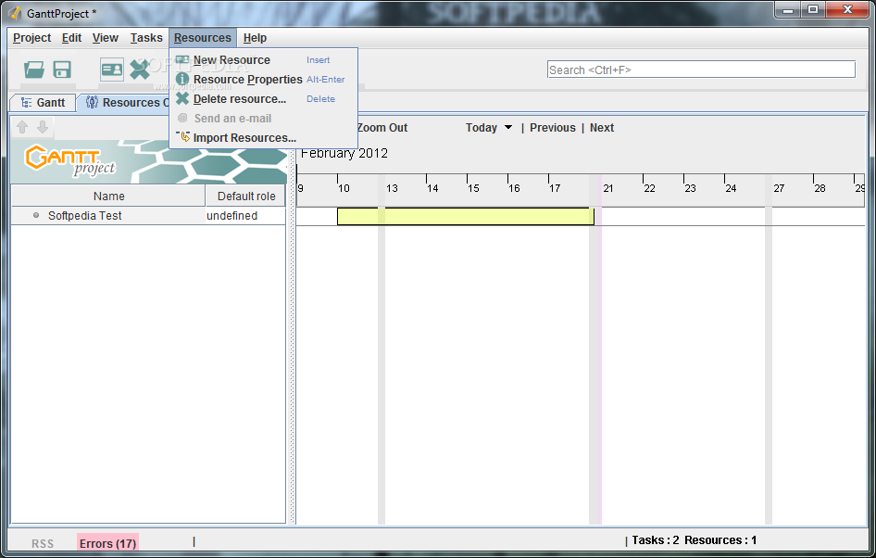The height and width of the screenshot is (558, 876).
Task: Click the Today link
Action: [481, 128]
